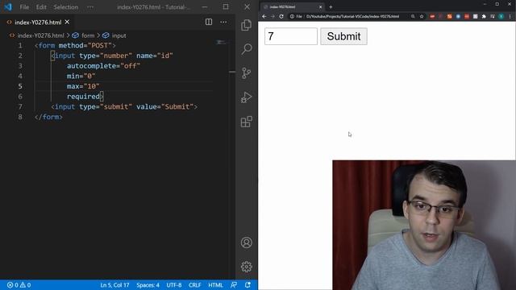
Task: Click the submit input code line 7
Action: (x=124, y=106)
